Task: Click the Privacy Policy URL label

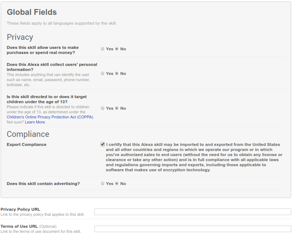Action: [x=20, y=209]
